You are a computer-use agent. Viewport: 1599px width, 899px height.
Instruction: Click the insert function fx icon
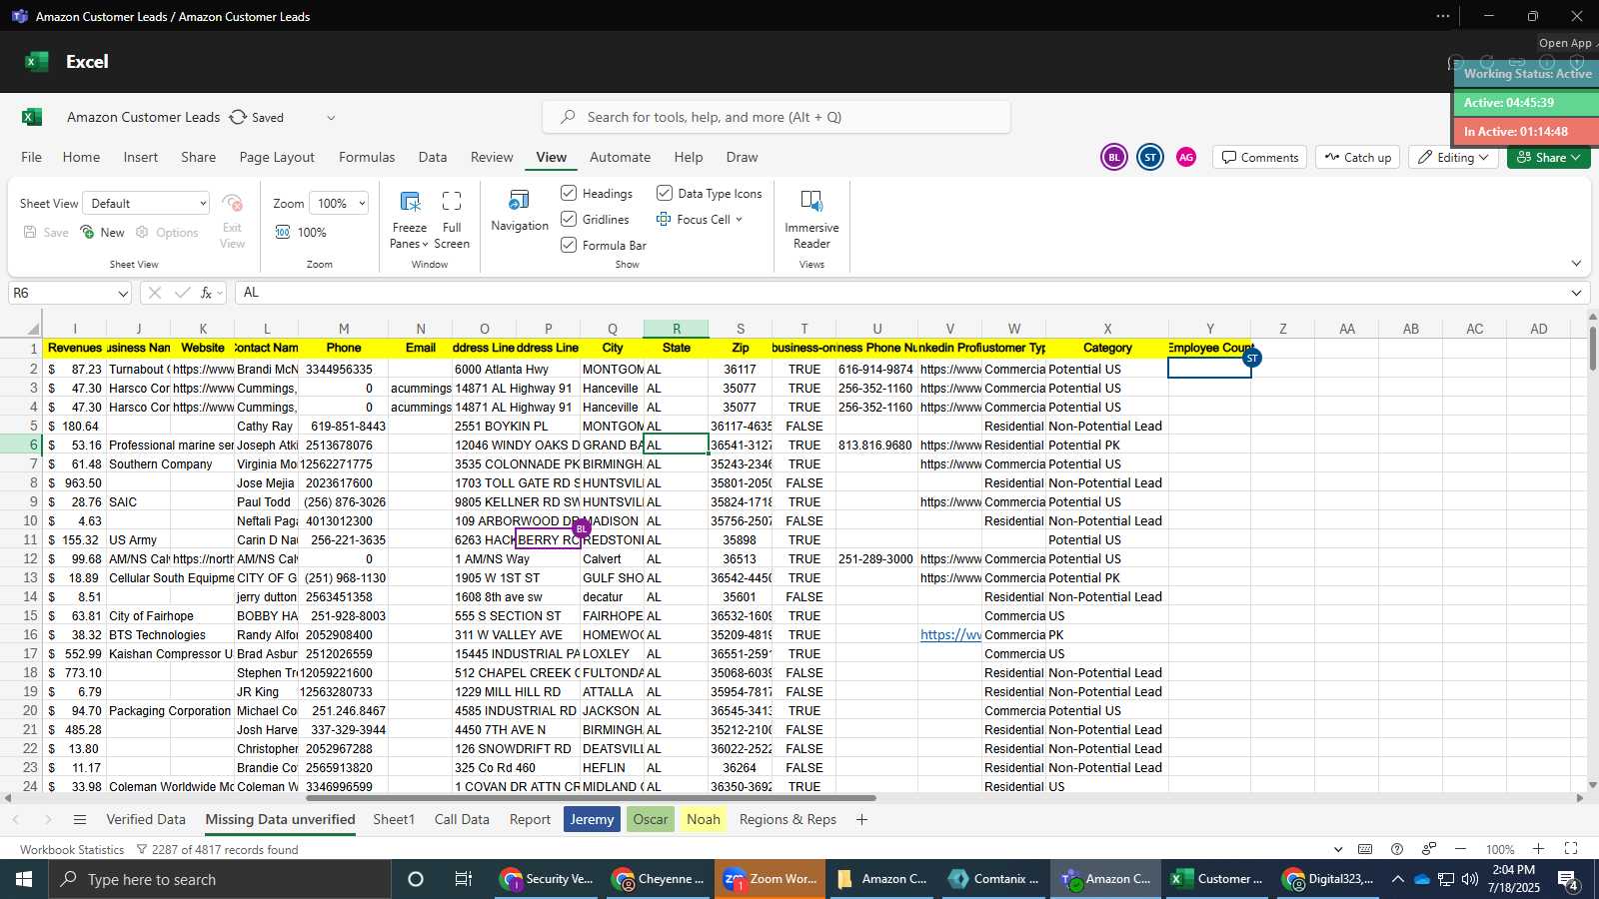tap(207, 293)
